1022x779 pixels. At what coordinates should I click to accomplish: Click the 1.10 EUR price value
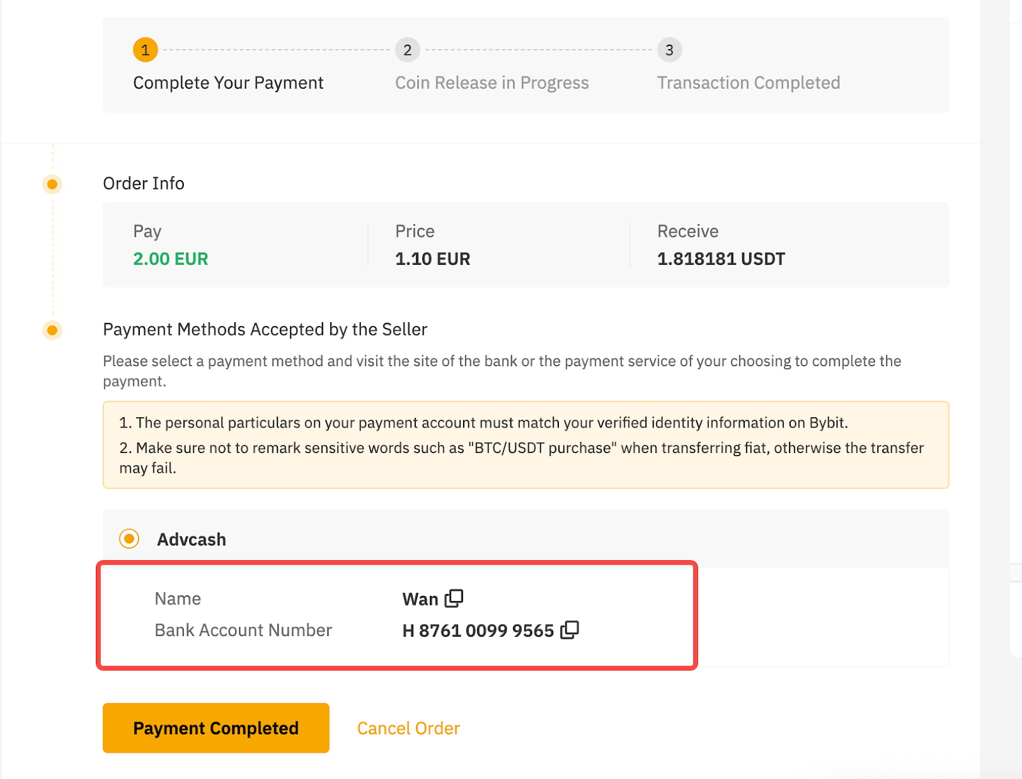[432, 259]
